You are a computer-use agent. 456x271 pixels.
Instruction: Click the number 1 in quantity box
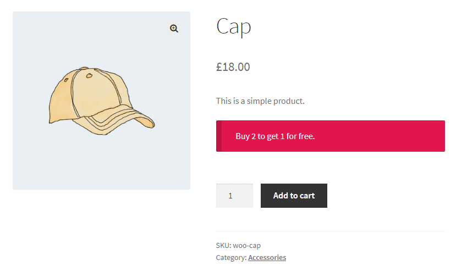(x=230, y=196)
